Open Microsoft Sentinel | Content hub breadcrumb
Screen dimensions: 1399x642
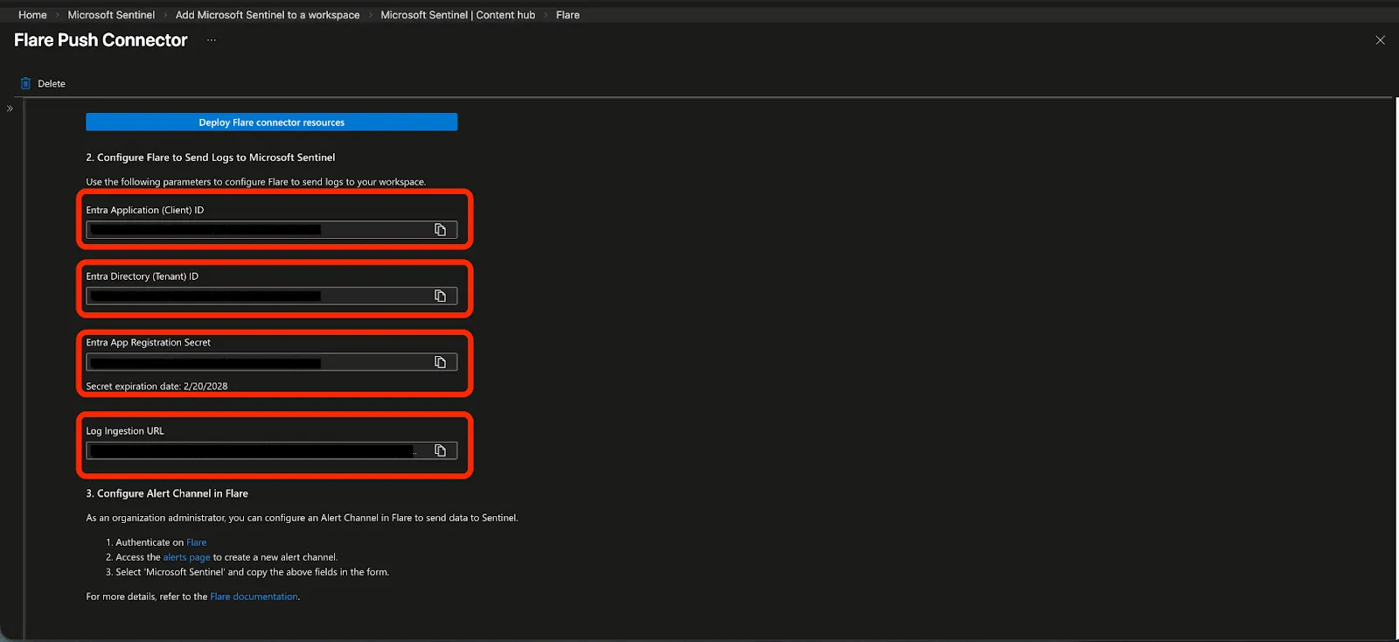point(457,15)
